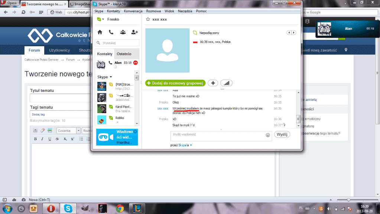Mark xxx xxx as favorite with star

[148, 19]
